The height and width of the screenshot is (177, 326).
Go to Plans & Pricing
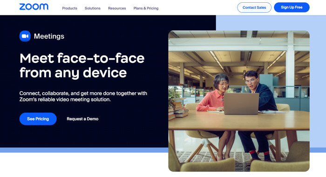coord(146,8)
